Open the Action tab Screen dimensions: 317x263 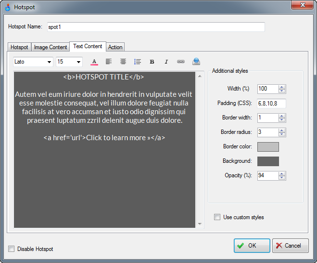(115, 47)
